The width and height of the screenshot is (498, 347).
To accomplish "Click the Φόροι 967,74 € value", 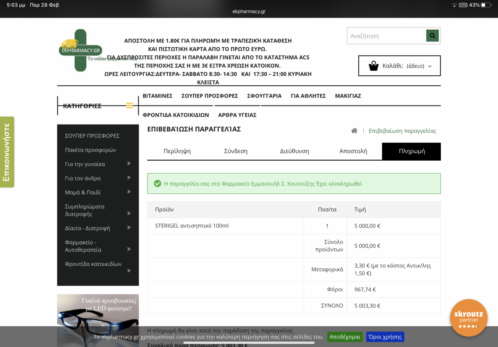I will click(365, 289).
